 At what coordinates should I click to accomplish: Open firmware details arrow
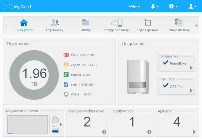191,91
